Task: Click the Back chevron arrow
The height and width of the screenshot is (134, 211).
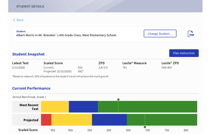Action: [14, 20]
